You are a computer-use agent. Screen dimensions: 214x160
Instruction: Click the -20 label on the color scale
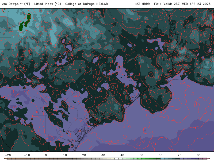click(8, 155)
